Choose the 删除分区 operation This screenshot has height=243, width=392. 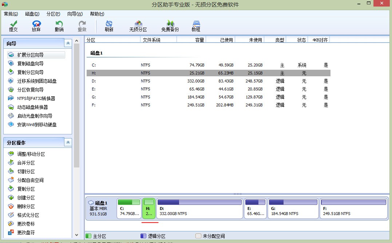tap(26, 206)
